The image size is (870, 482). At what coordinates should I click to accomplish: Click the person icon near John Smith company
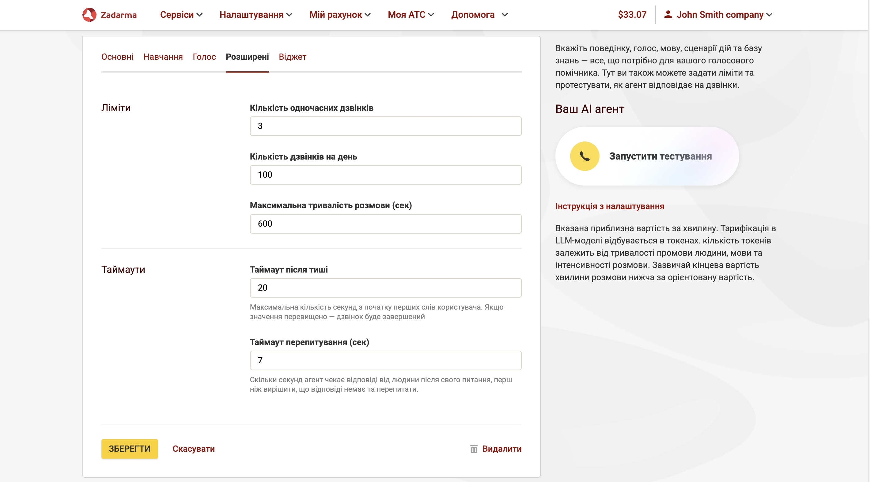pyautogui.click(x=668, y=14)
